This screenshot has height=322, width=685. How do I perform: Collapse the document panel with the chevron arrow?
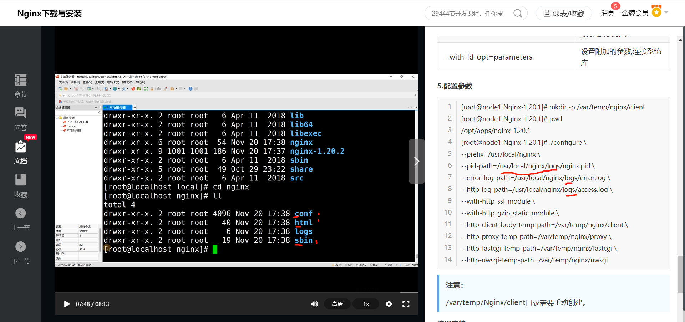coord(416,161)
